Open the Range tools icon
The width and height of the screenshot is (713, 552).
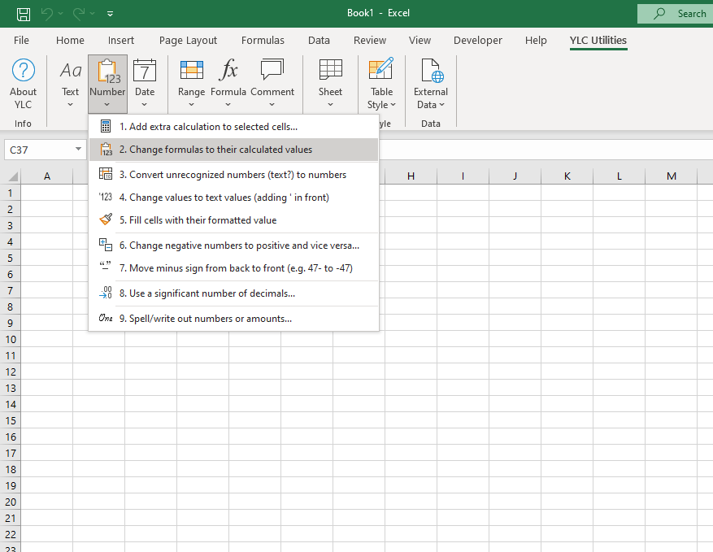[x=191, y=71]
